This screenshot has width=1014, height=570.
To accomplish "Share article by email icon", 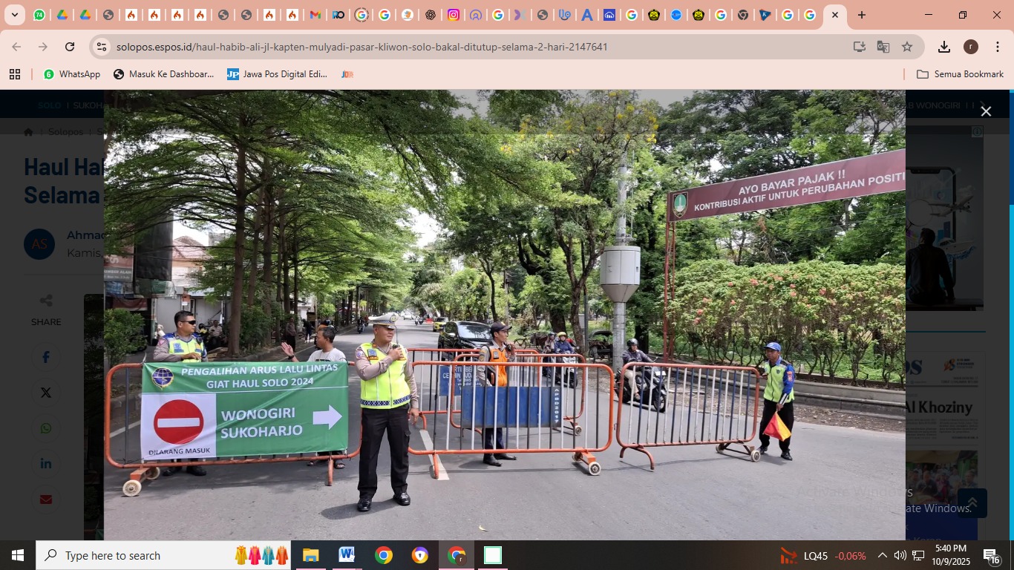I will click(x=46, y=499).
